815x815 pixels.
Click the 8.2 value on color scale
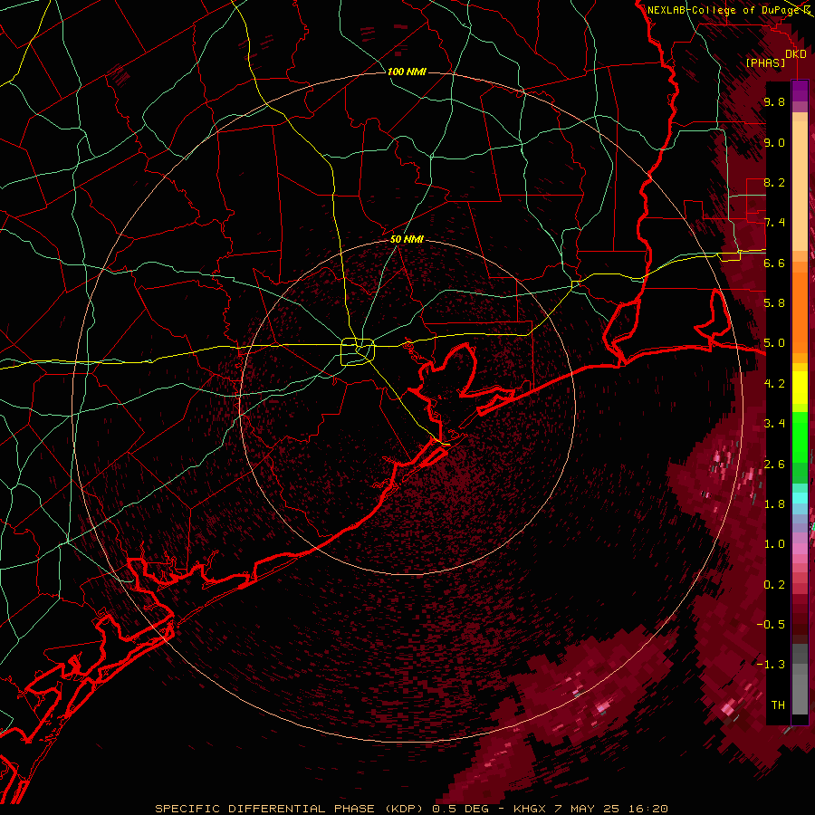pyautogui.click(x=774, y=183)
